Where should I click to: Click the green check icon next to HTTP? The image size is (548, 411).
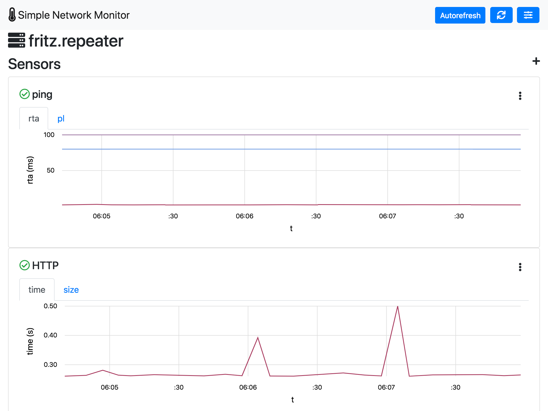pyautogui.click(x=24, y=265)
